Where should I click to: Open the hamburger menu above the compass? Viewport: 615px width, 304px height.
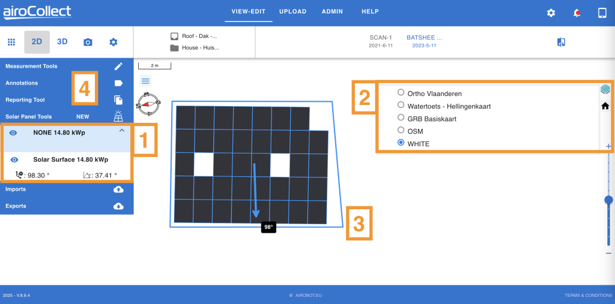tap(145, 81)
